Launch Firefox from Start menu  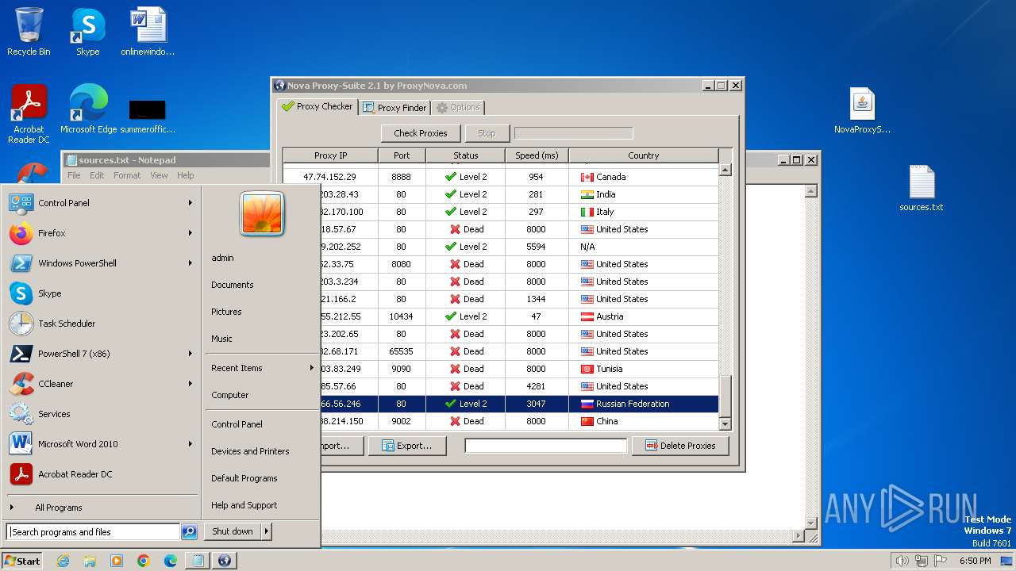pyautogui.click(x=101, y=233)
